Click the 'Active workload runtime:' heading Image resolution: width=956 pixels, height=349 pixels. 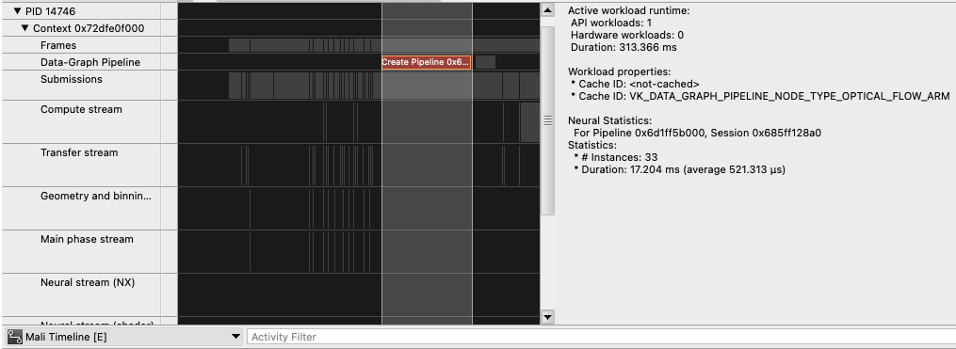pos(629,10)
